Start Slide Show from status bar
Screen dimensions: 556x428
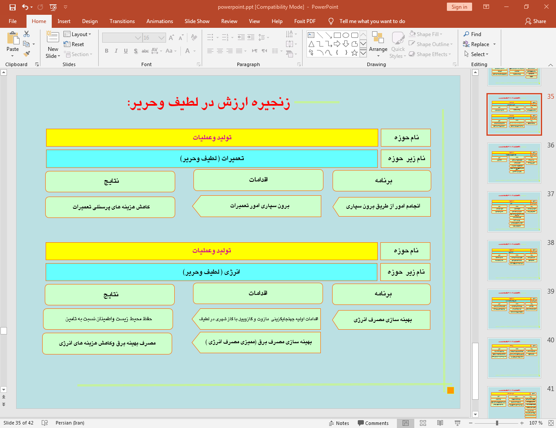tap(457, 423)
